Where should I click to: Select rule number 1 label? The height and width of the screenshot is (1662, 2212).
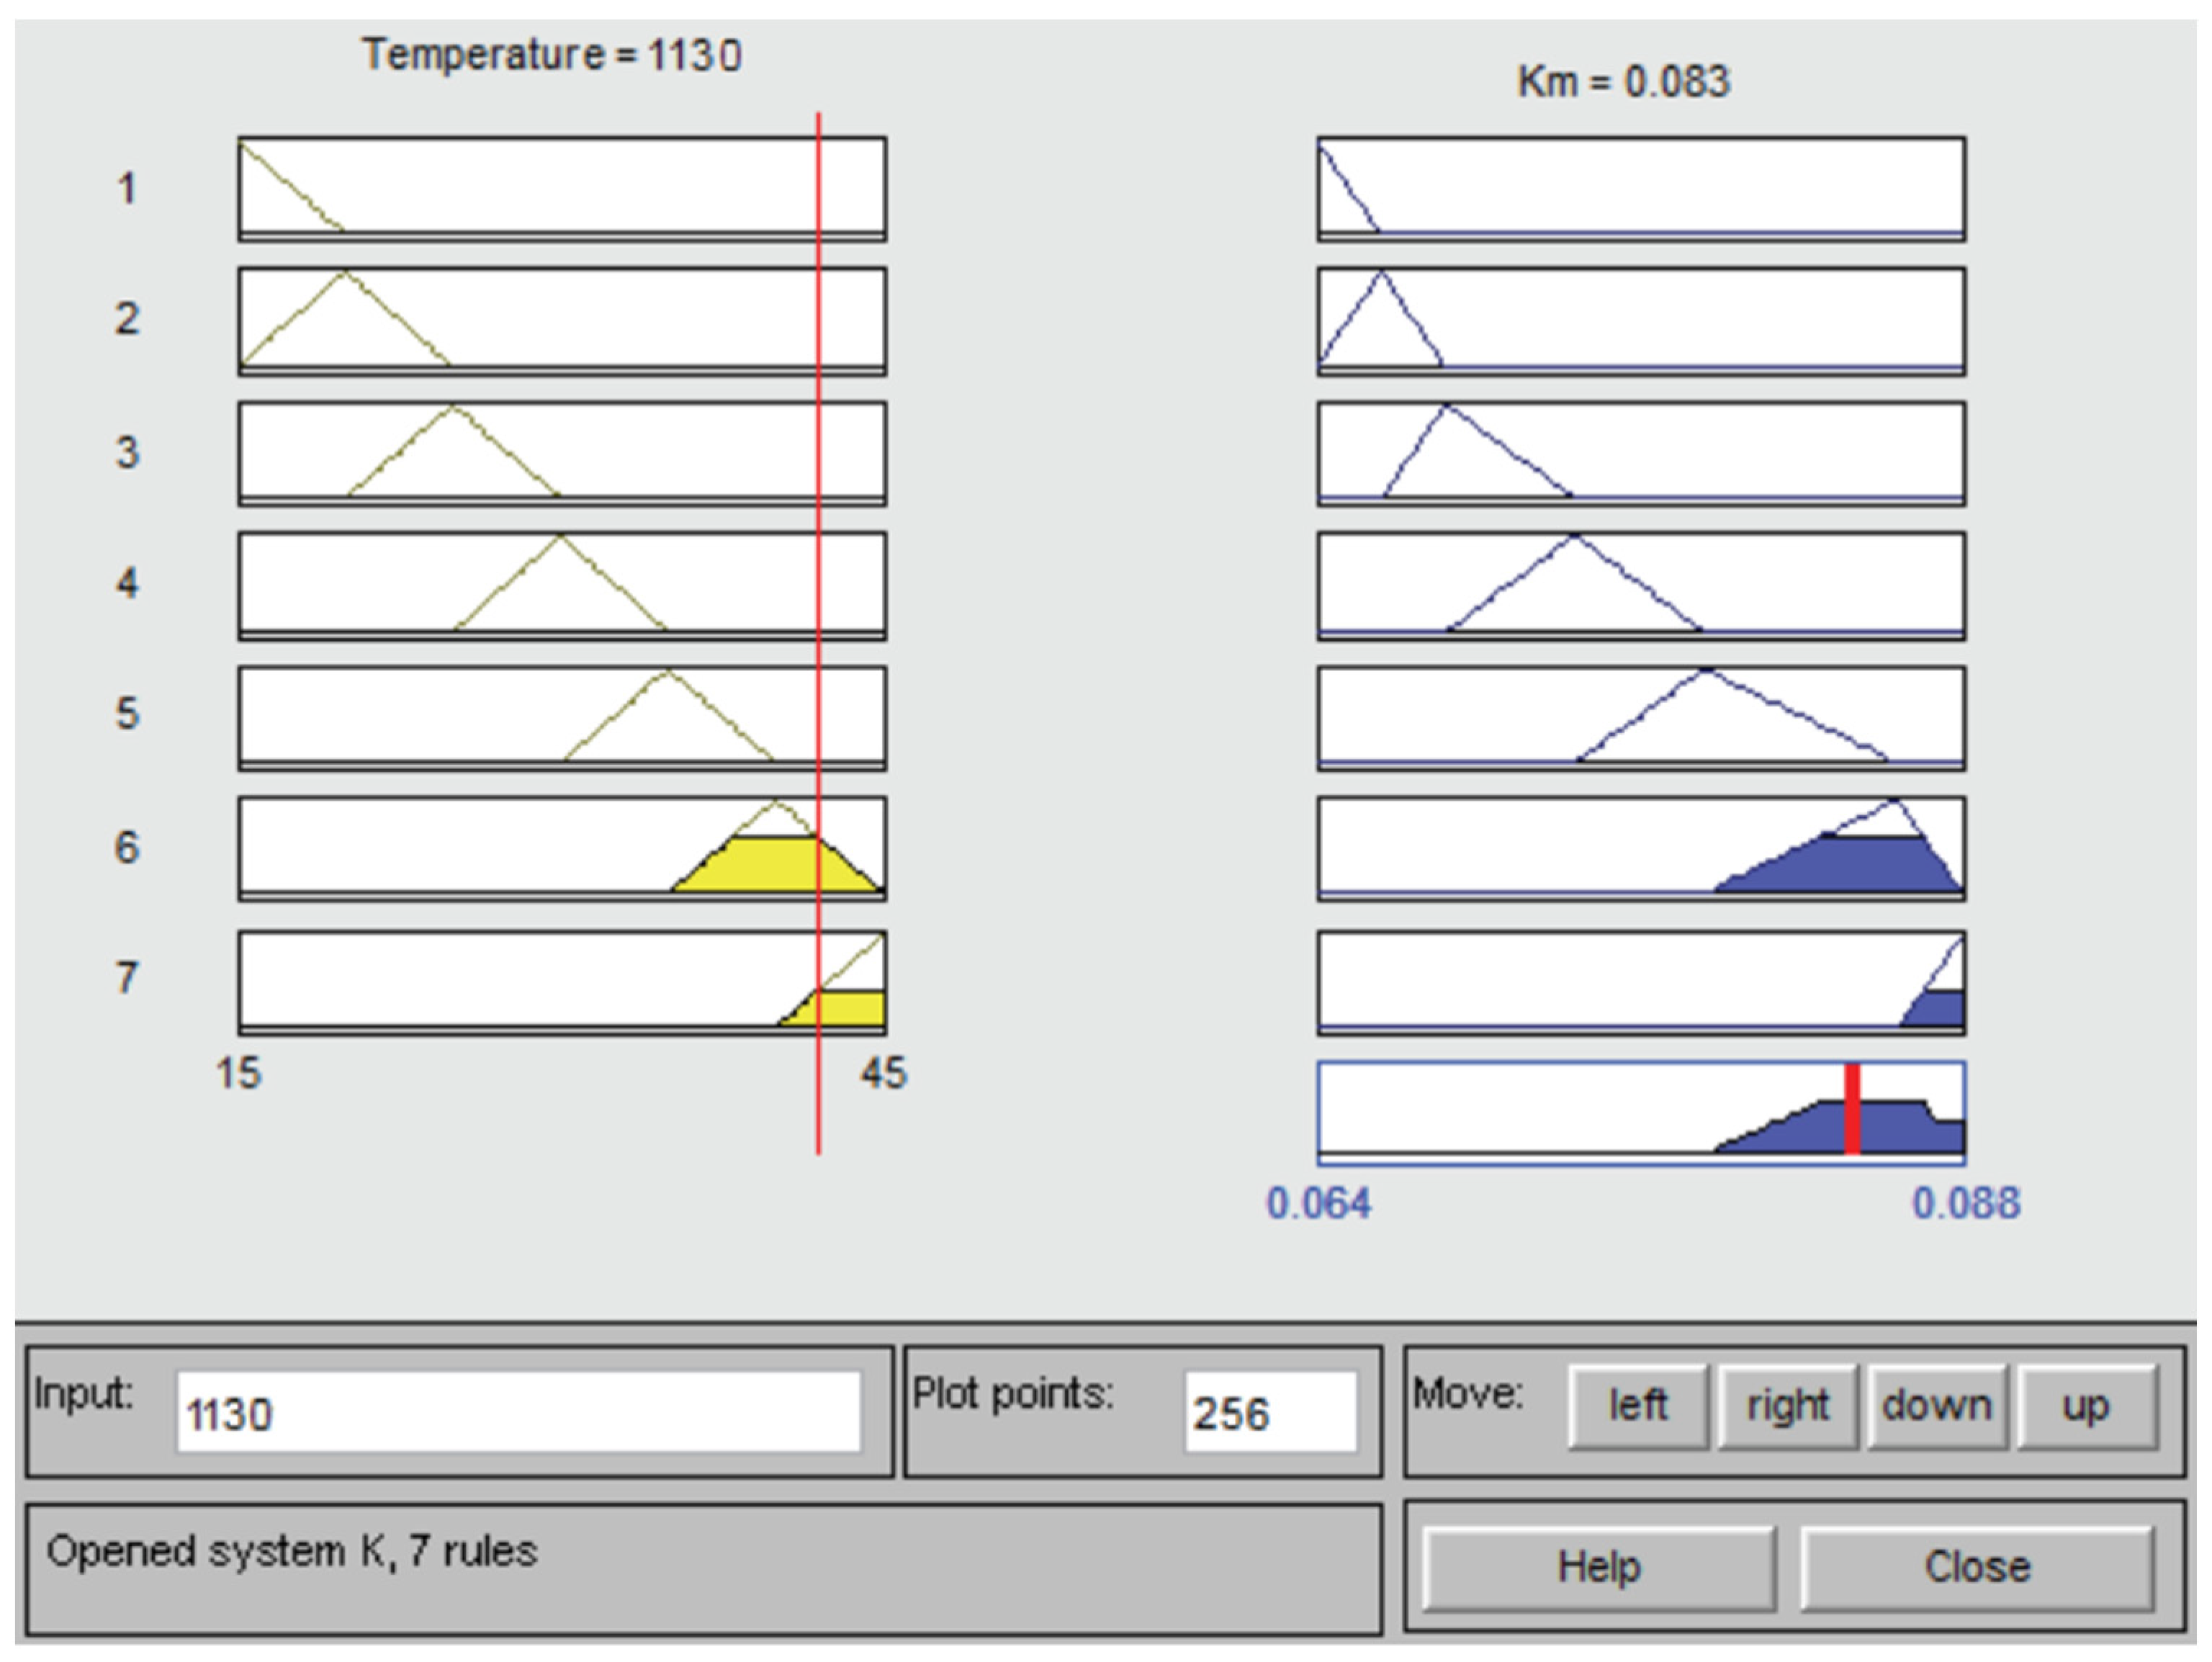tap(127, 189)
